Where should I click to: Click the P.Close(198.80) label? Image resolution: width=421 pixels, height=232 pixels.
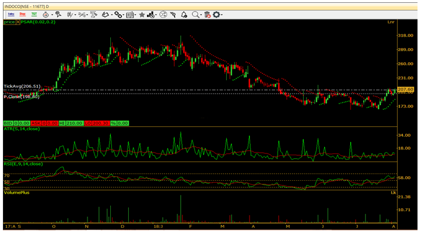pyautogui.click(x=22, y=97)
